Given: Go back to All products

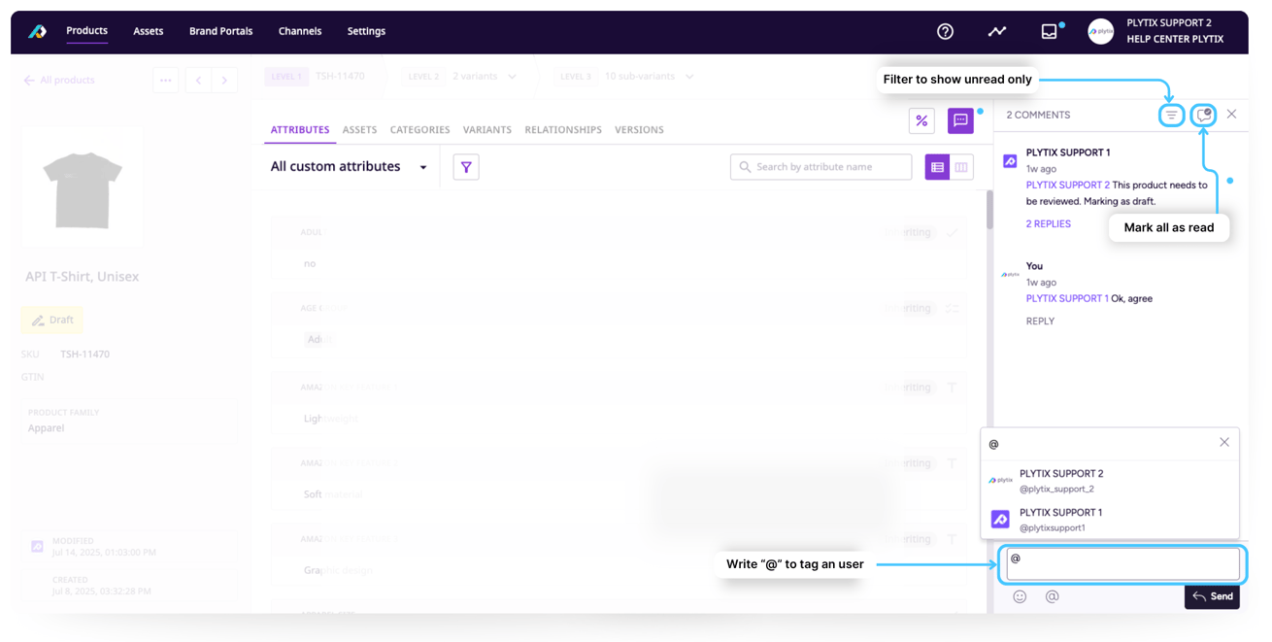Looking at the screenshot, I should [x=59, y=81].
